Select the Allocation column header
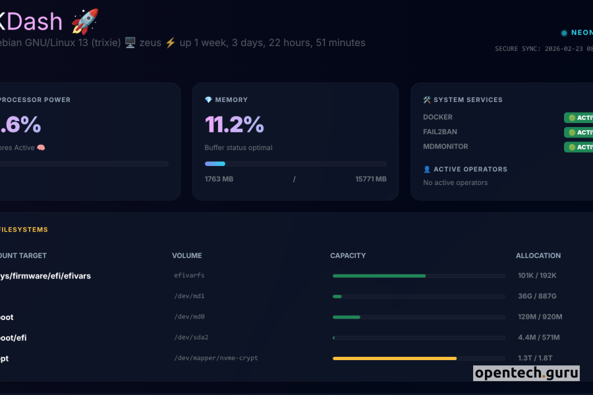The height and width of the screenshot is (395, 593). (538, 255)
